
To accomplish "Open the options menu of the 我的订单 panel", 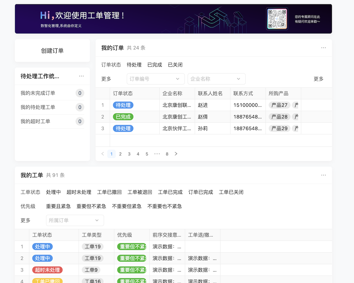I will pos(323,47).
